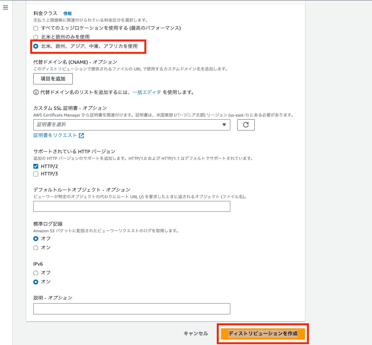Screen dimensions: 372x345
Task: Open the 情報 link next to 料金クラス
Action: [x=67, y=14]
